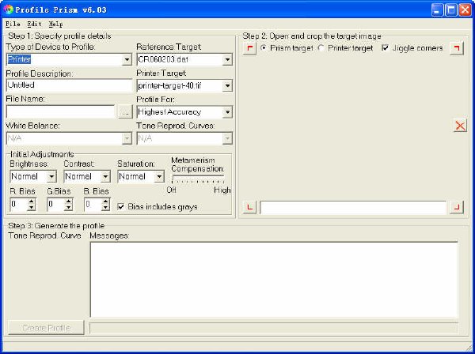Increase the G. Bias value
475x354 pixels.
coord(68,201)
